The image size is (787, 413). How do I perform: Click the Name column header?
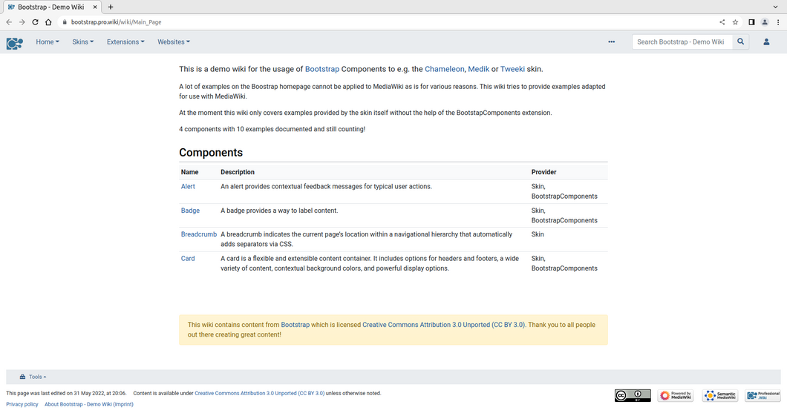pos(190,172)
